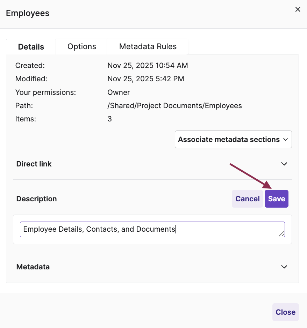Click the Items count value
The height and width of the screenshot is (328, 307).
click(x=109, y=119)
